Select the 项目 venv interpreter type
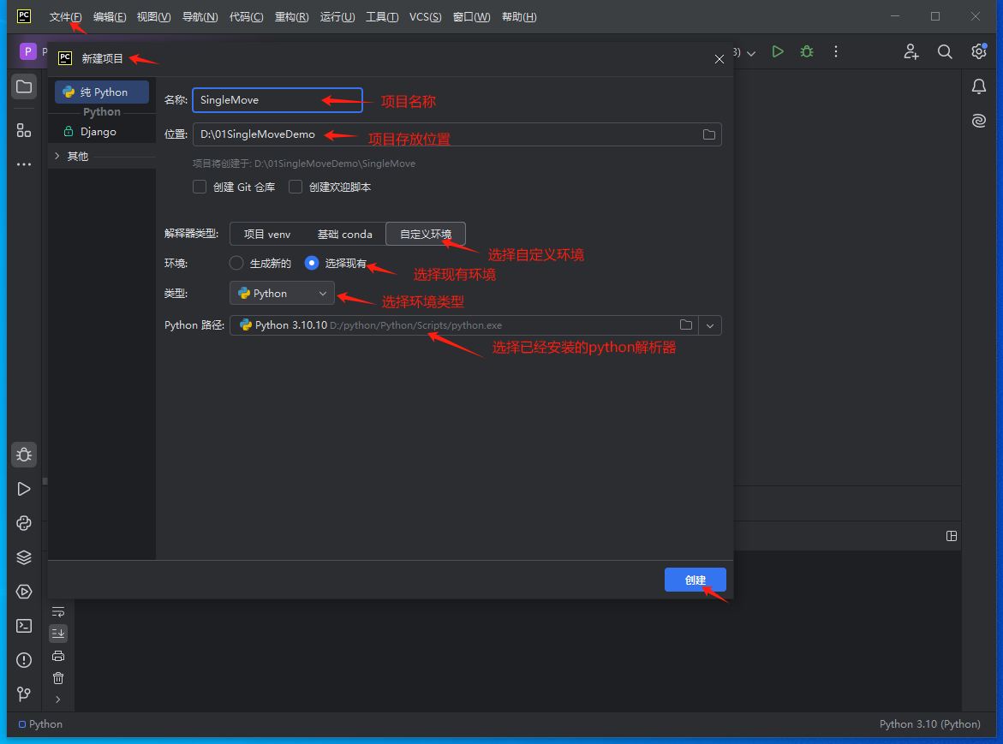 (267, 234)
